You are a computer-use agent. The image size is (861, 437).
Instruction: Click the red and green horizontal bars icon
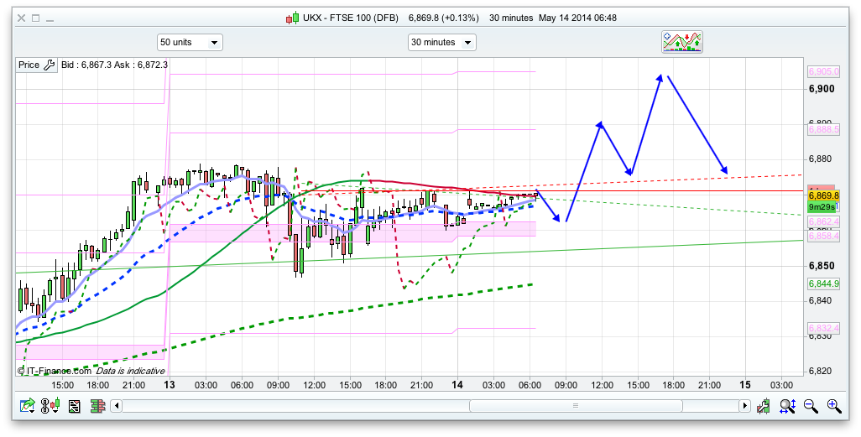(x=97, y=406)
